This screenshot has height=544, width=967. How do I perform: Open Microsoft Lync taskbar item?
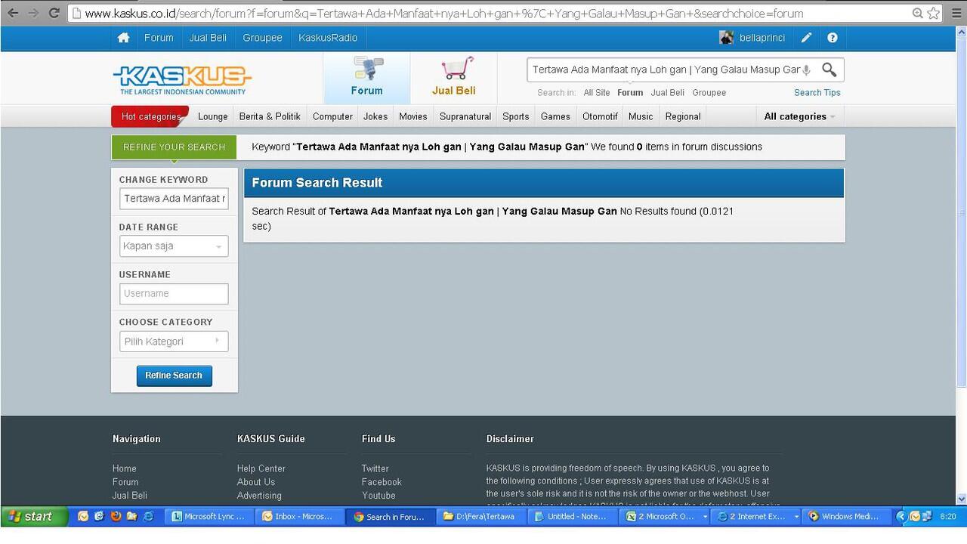pyautogui.click(x=209, y=517)
